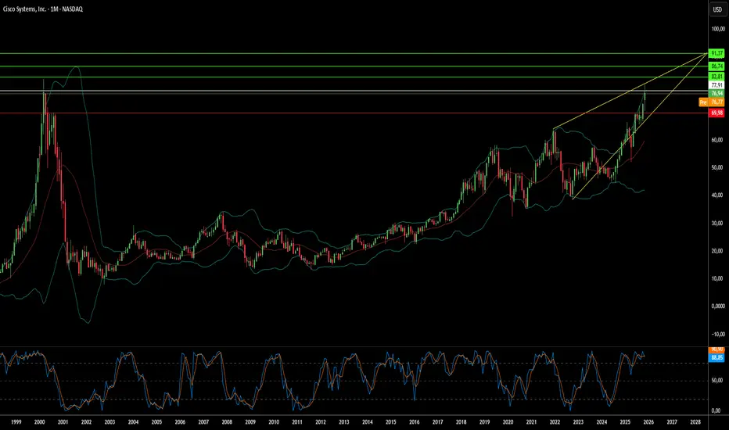The height and width of the screenshot is (430, 729).
Task: Click the 2028 label on time axis
Action: point(695,421)
